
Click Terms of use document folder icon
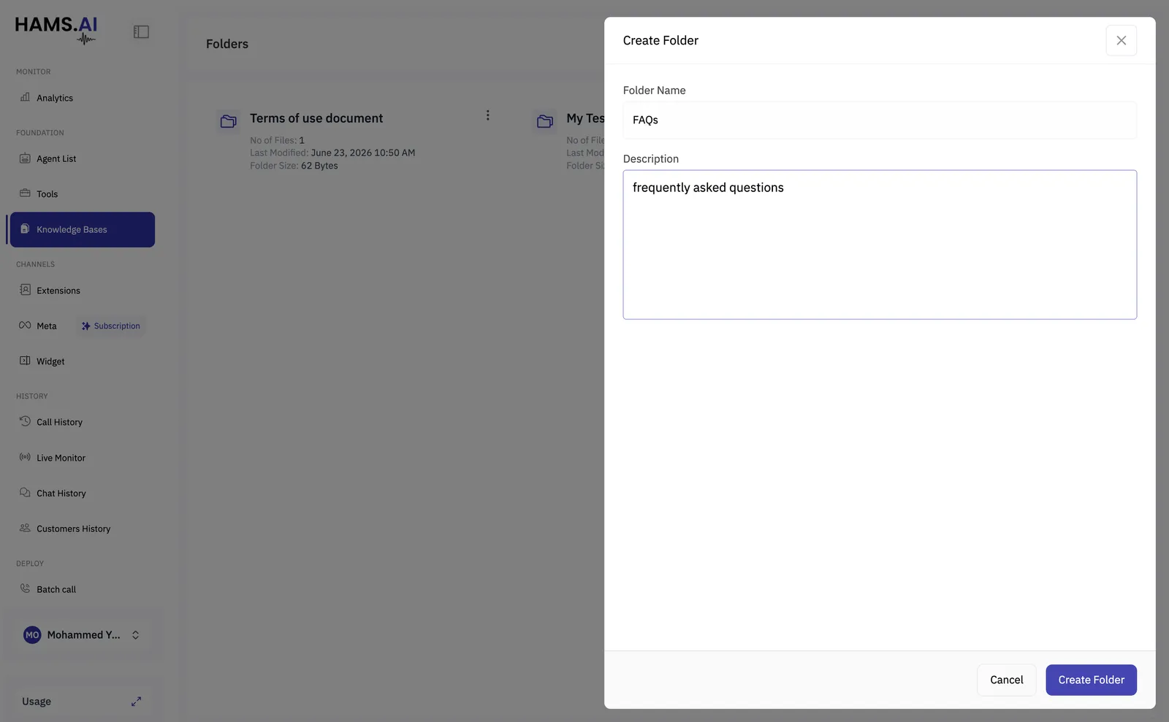point(229,121)
